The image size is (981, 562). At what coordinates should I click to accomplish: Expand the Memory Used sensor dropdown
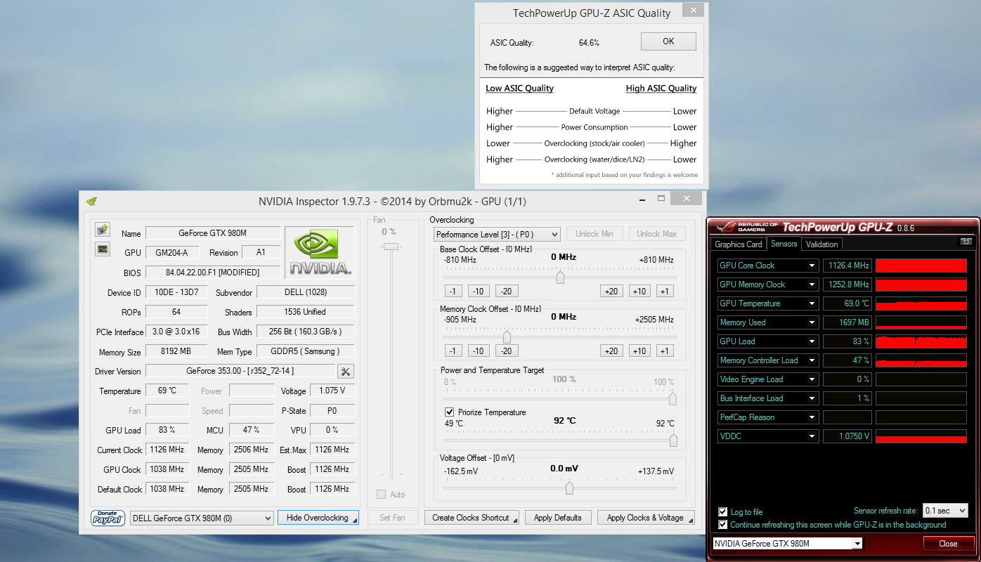click(812, 322)
